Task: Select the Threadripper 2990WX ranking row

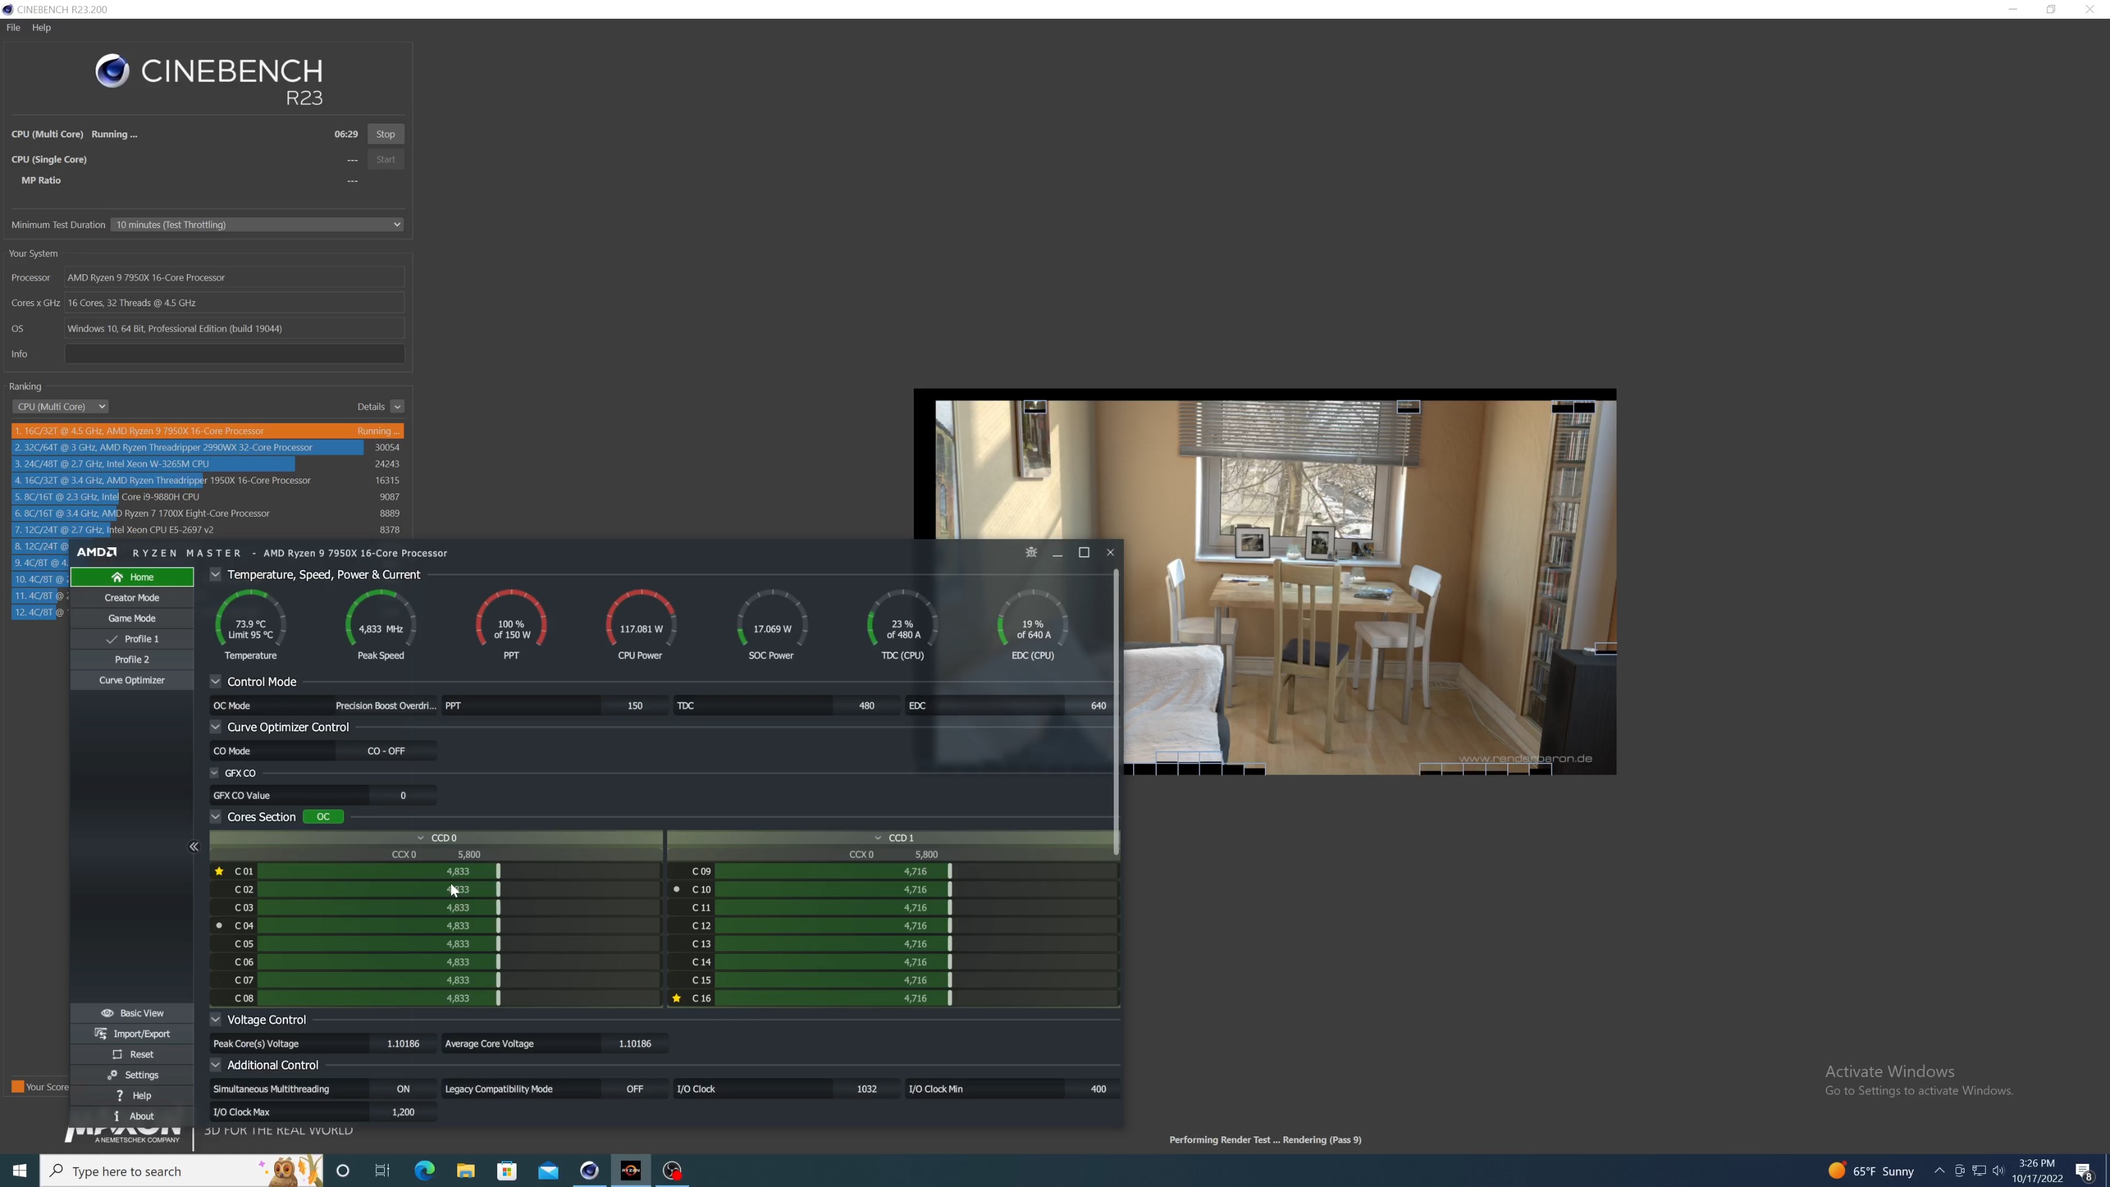Action: click(207, 447)
